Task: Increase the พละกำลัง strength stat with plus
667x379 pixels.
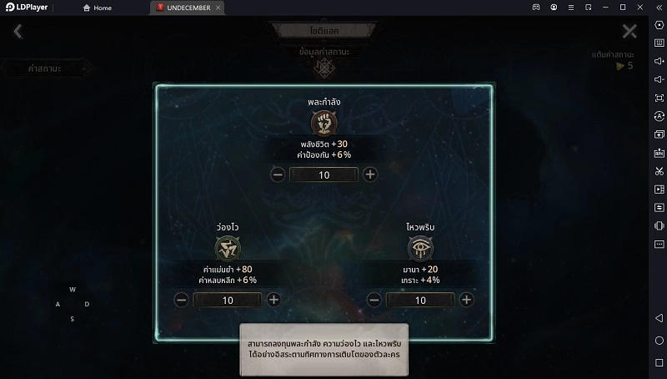Action: [370, 174]
